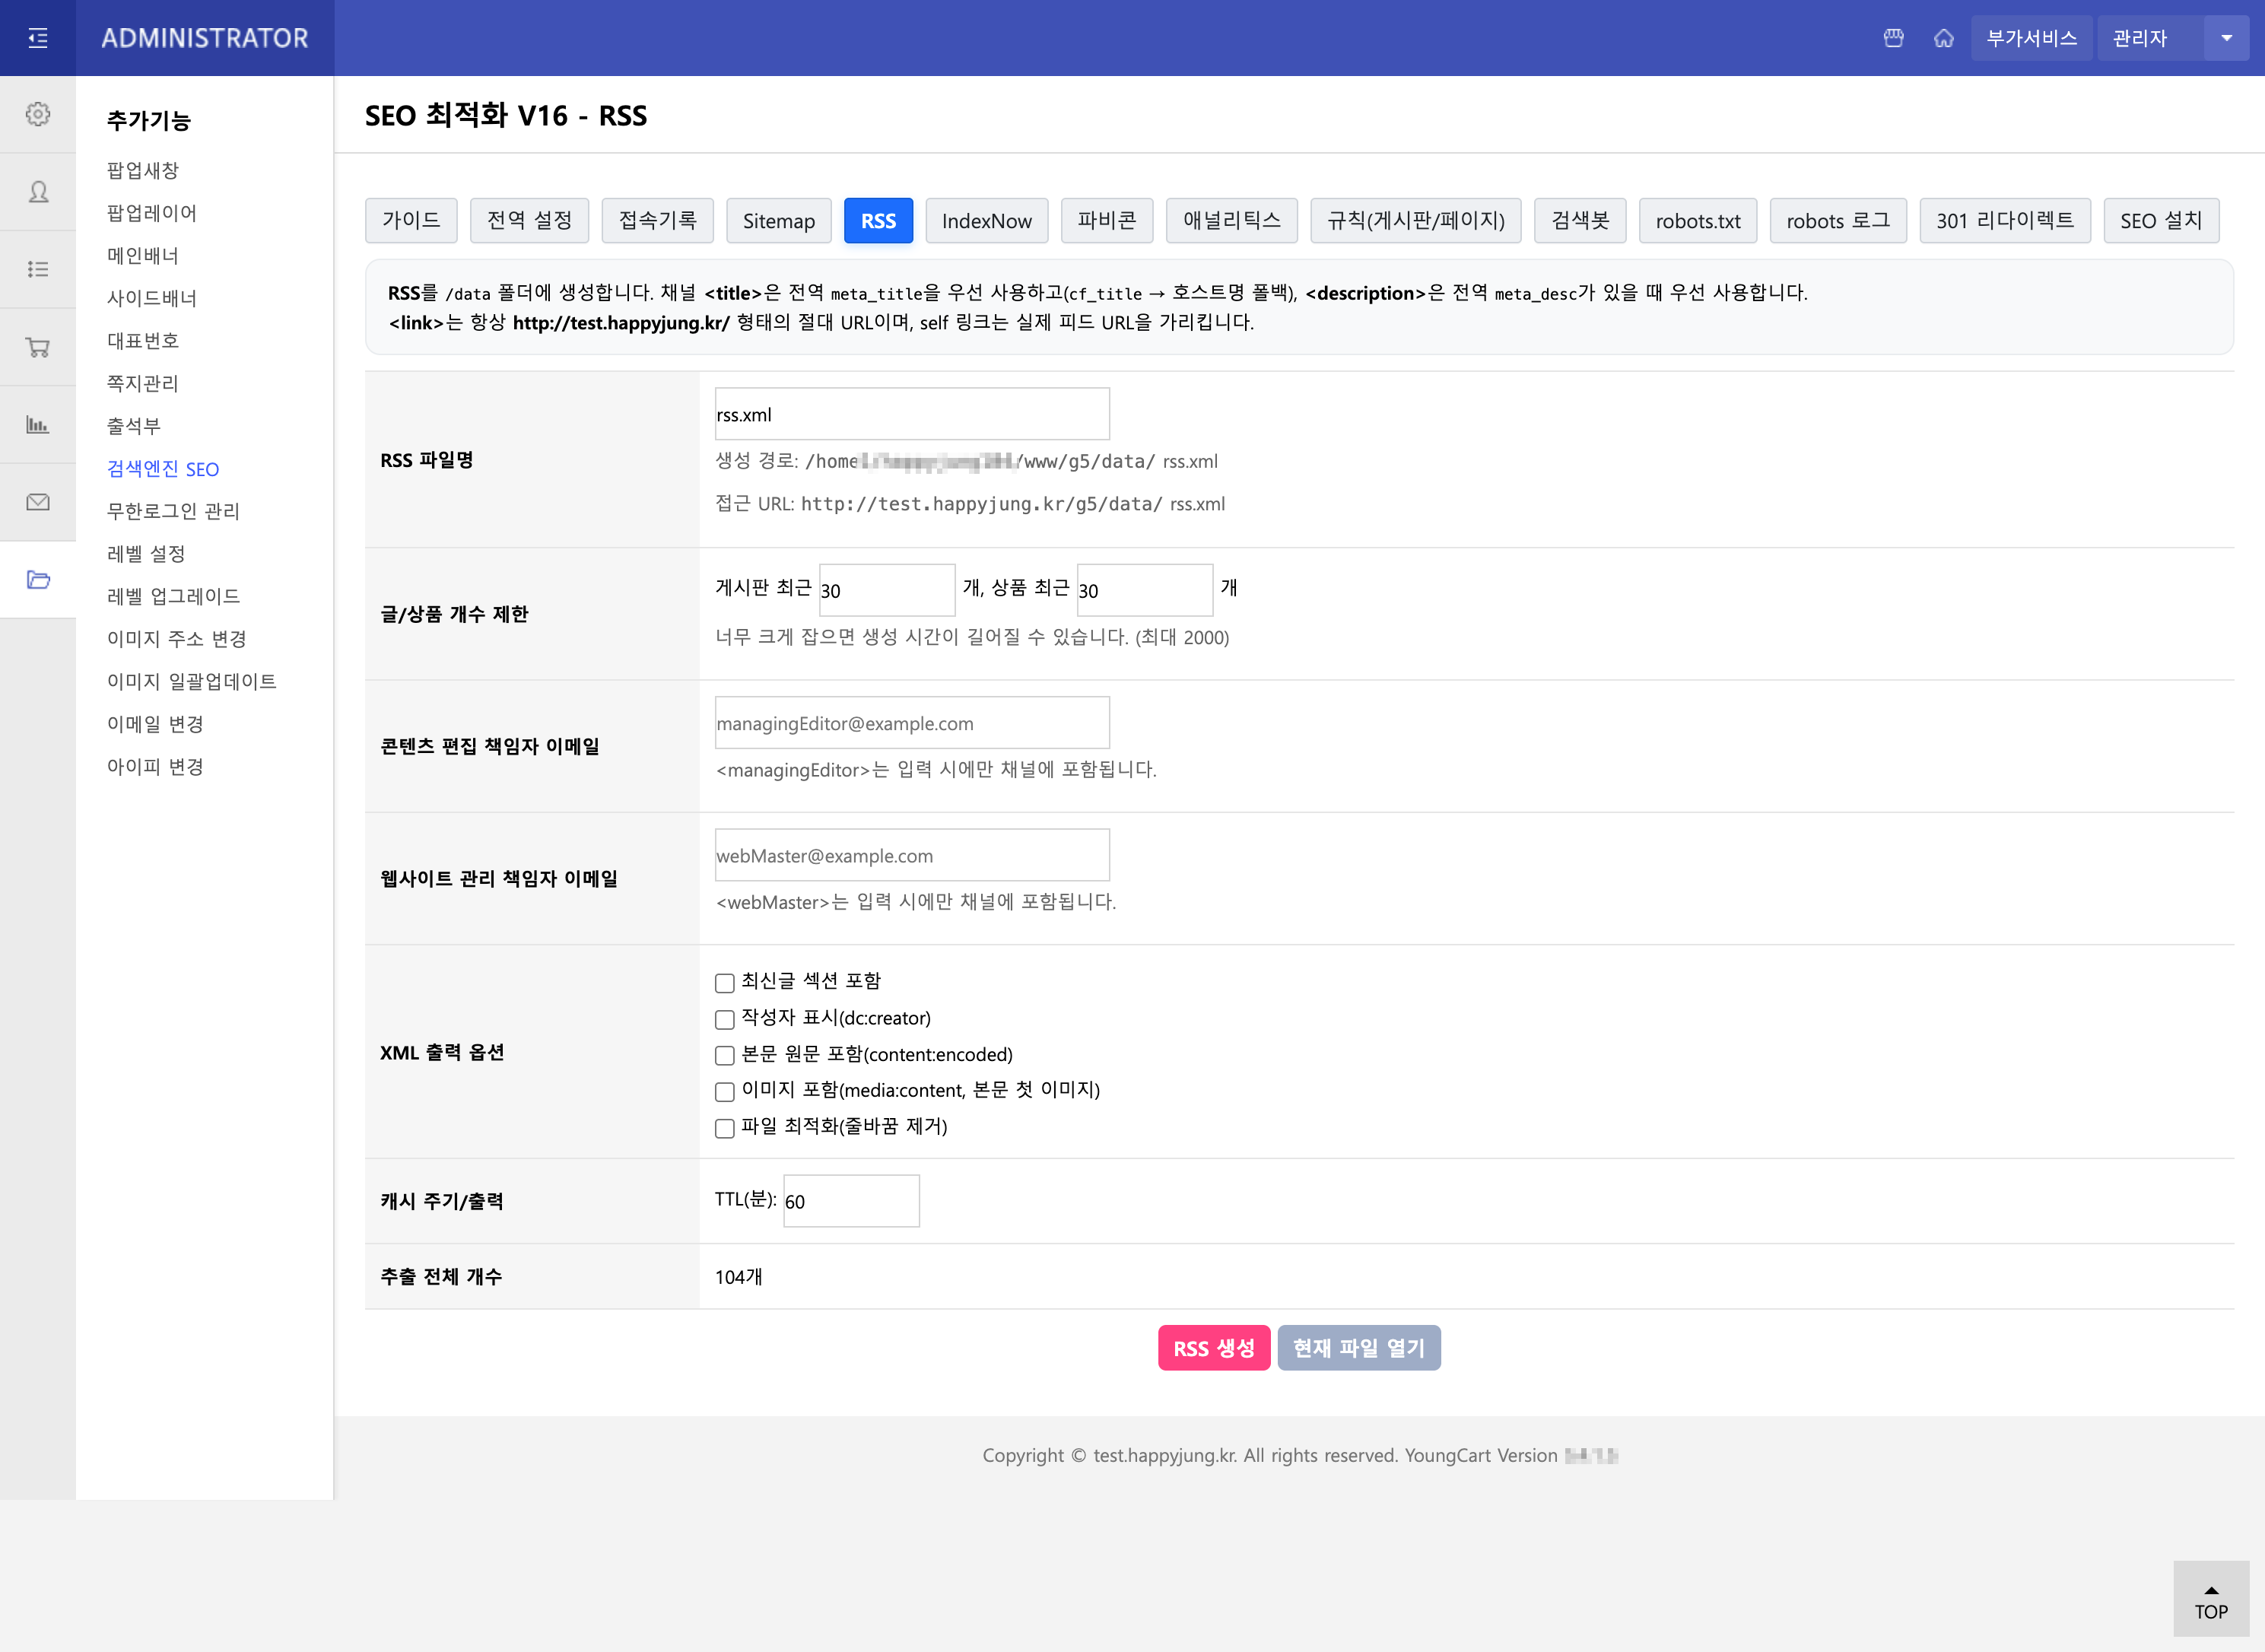
Task: Toggle 파일 최적화(줄바꿈 제거) checkbox
Action: pyautogui.click(x=725, y=1128)
